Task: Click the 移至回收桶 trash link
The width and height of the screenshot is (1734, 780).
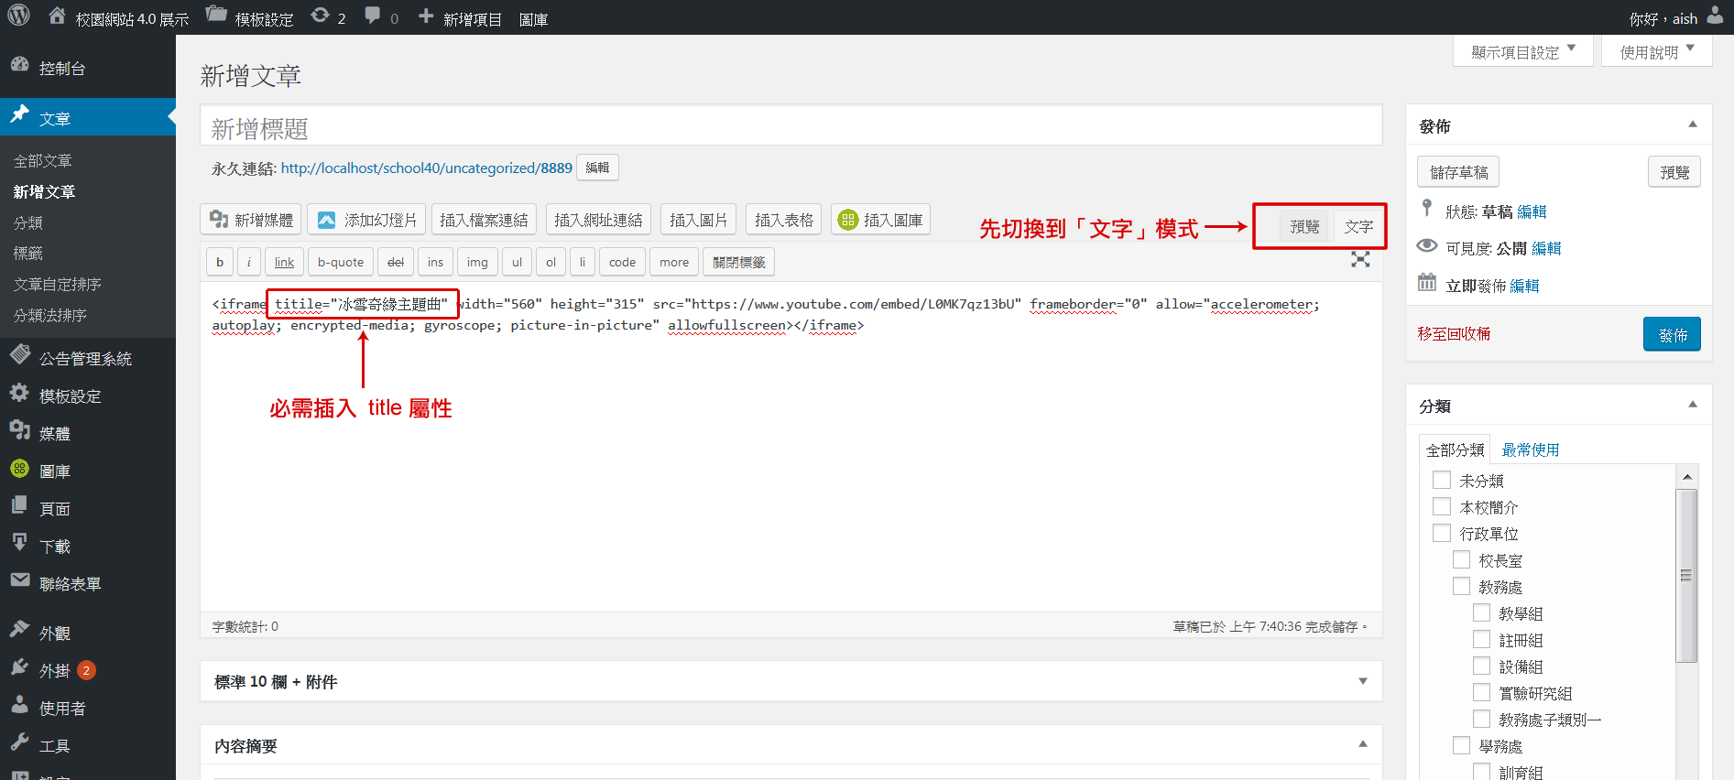Action: (1454, 334)
